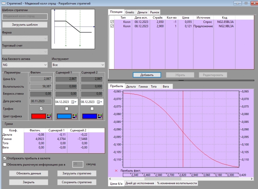The height and width of the screenshot is (189, 258).
Task: Uncheck the 2,850 strike call position row
Action: [x=112, y=22]
